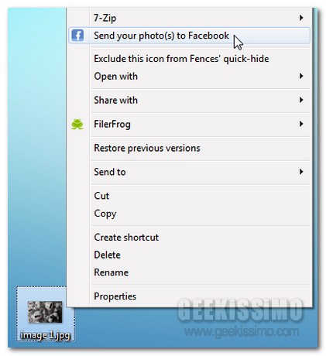Image resolution: width=326 pixels, height=356 pixels.
Task: Expand the 7-Zip submenu arrow
Action: click(x=301, y=18)
